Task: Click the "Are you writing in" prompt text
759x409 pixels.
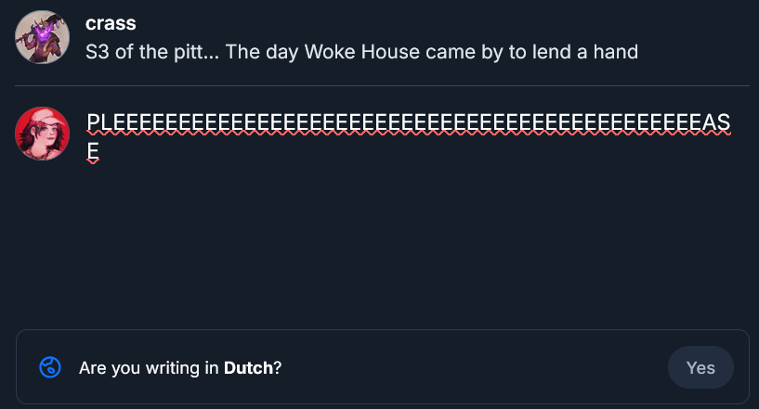Action: (x=149, y=368)
